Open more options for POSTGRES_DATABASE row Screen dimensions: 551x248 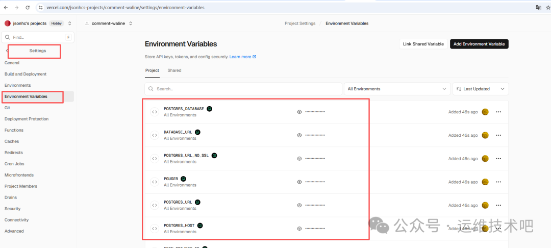pyautogui.click(x=498, y=112)
